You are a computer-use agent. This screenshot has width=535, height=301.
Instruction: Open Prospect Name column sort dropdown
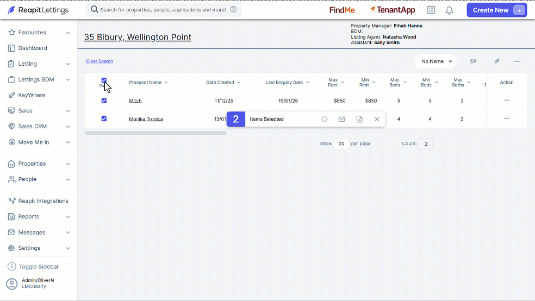(166, 83)
